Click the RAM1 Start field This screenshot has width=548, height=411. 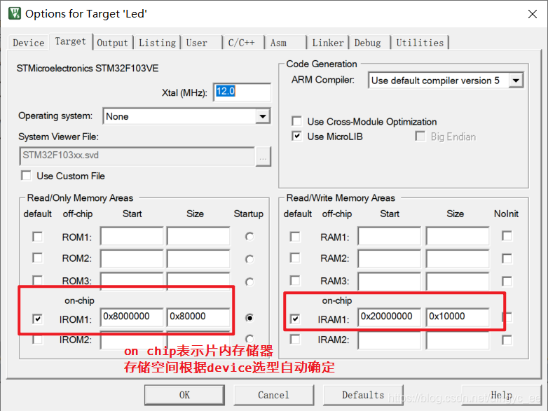[390, 237]
